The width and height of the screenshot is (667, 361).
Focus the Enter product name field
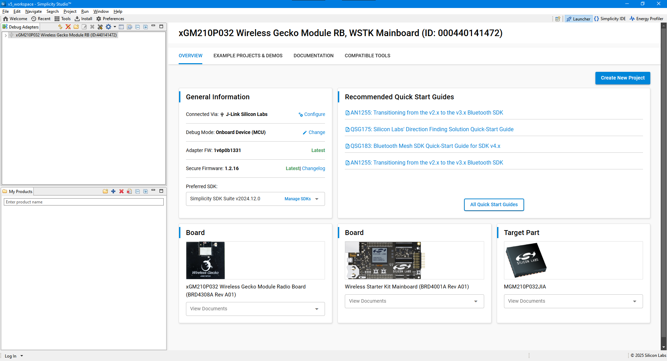(84, 202)
